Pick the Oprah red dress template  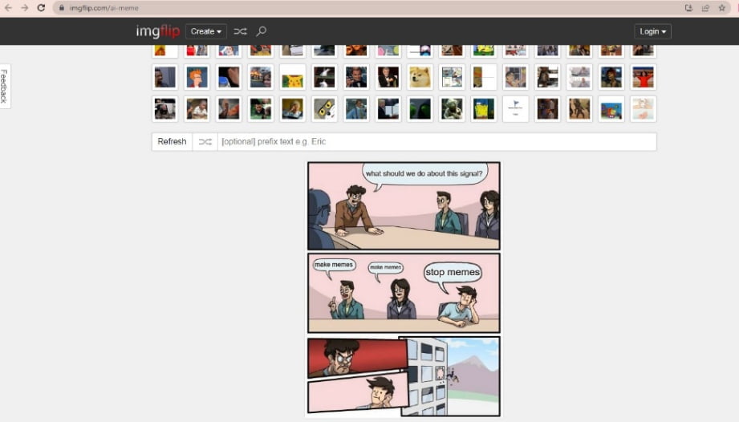tap(644, 77)
